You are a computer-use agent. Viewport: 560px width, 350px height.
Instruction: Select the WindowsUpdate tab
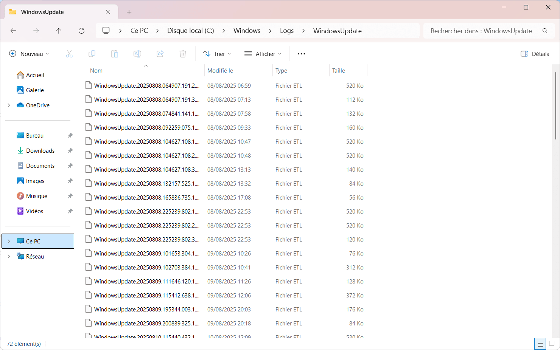coord(61,12)
